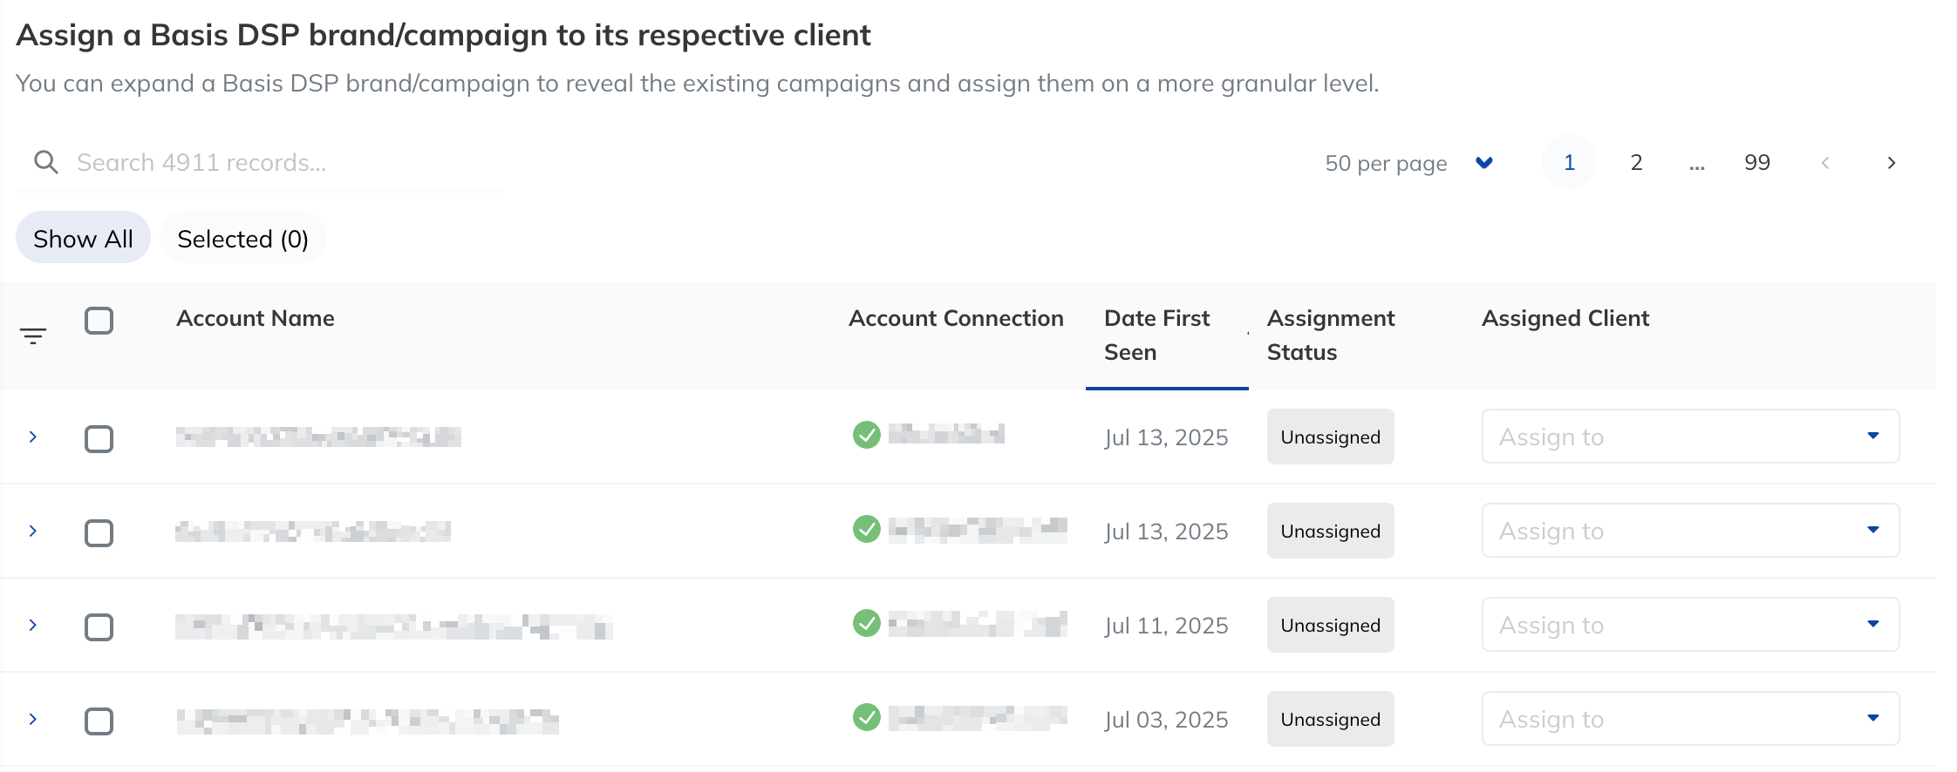Click green connection checkmark in first row

tap(866, 434)
